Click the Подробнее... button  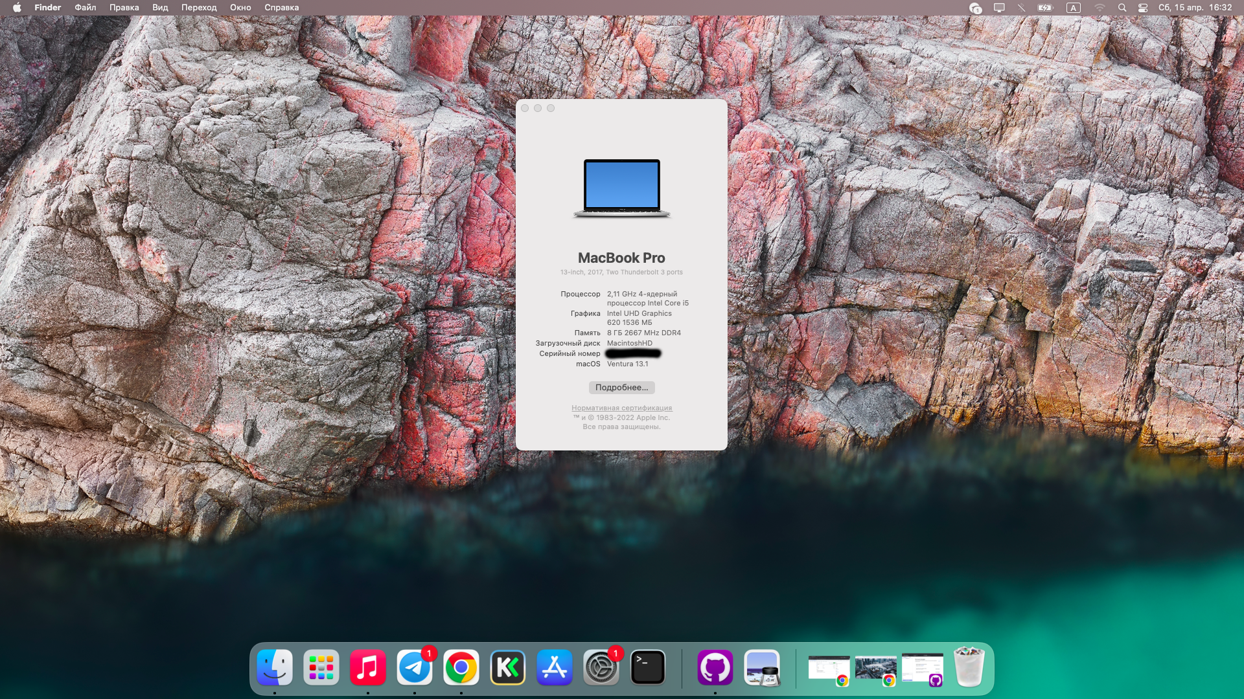click(x=621, y=387)
